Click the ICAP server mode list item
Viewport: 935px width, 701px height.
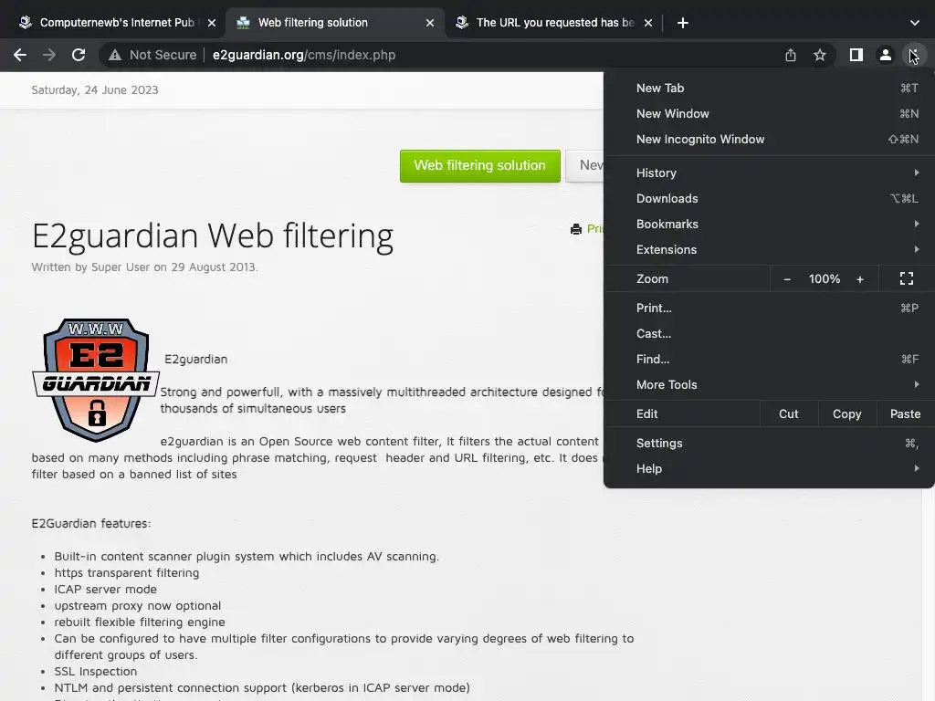[106, 589]
